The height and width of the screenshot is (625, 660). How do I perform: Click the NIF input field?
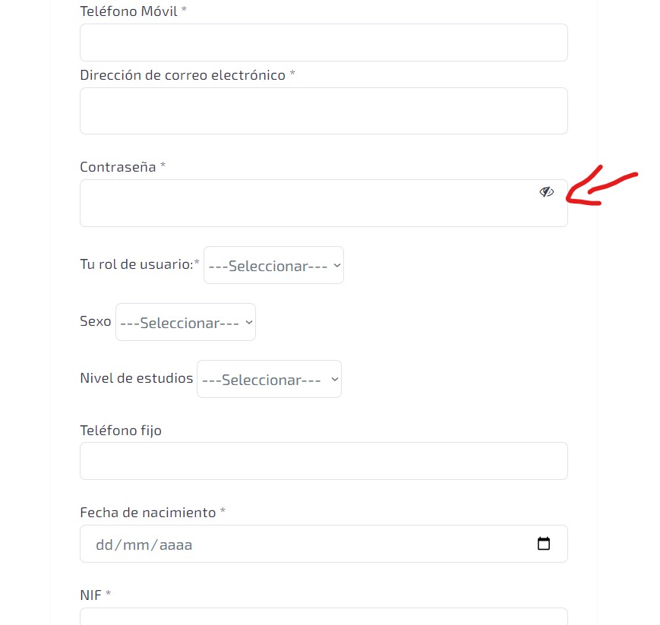tap(324, 617)
